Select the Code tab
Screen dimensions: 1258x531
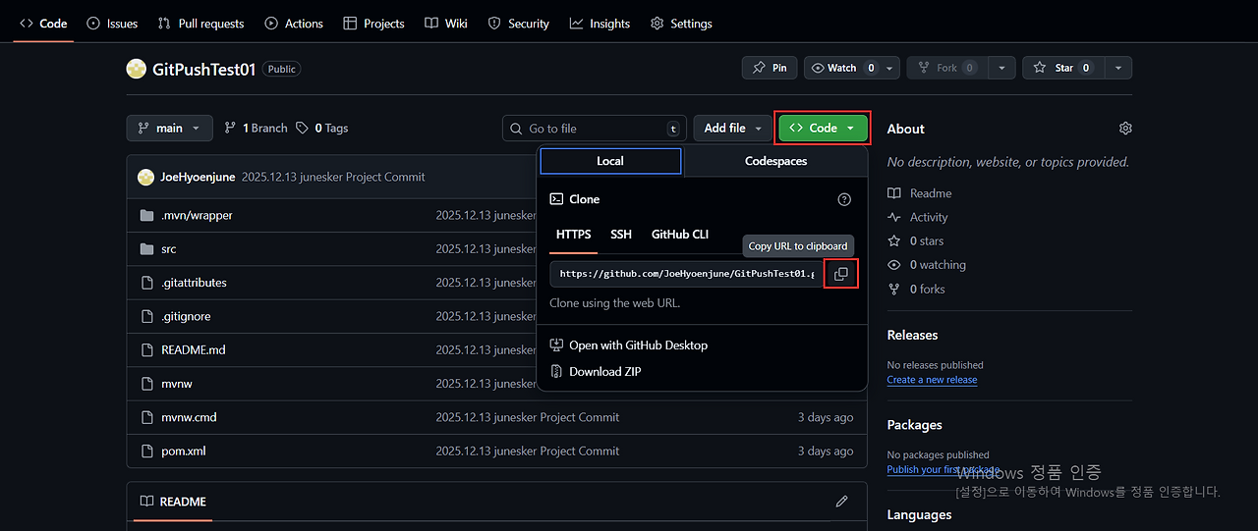click(43, 24)
